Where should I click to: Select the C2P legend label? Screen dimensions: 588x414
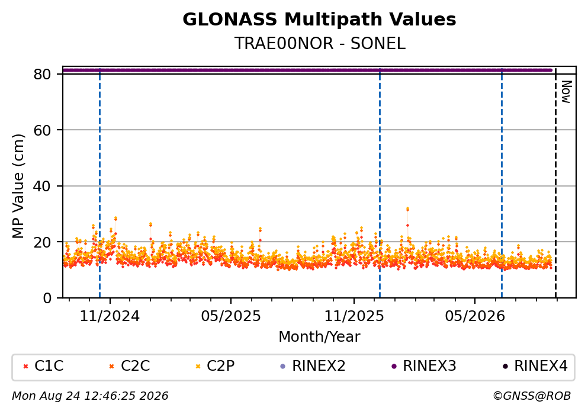[220, 366]
